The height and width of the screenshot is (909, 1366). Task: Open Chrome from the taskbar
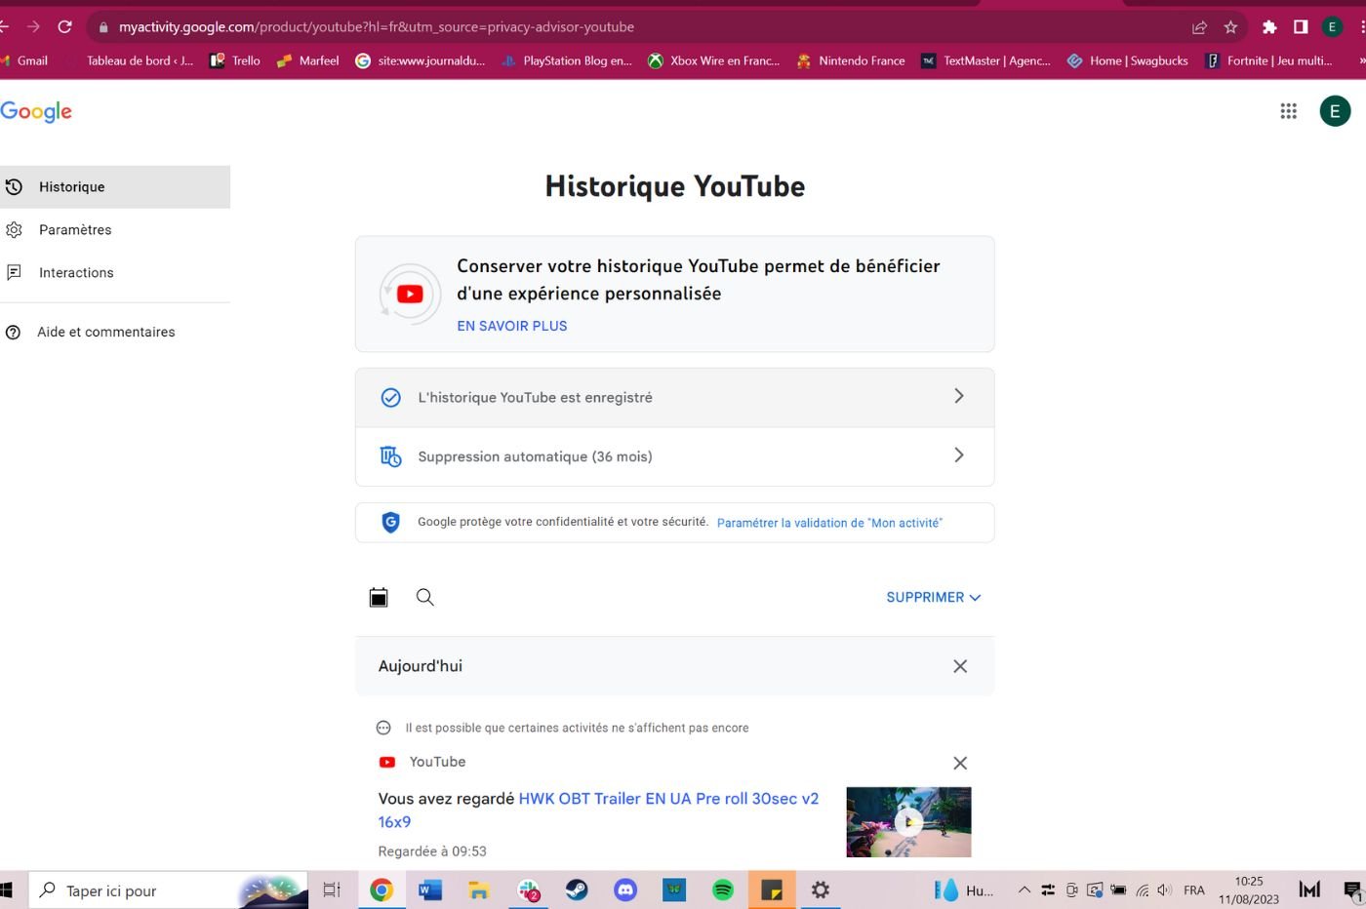point(382,889)
